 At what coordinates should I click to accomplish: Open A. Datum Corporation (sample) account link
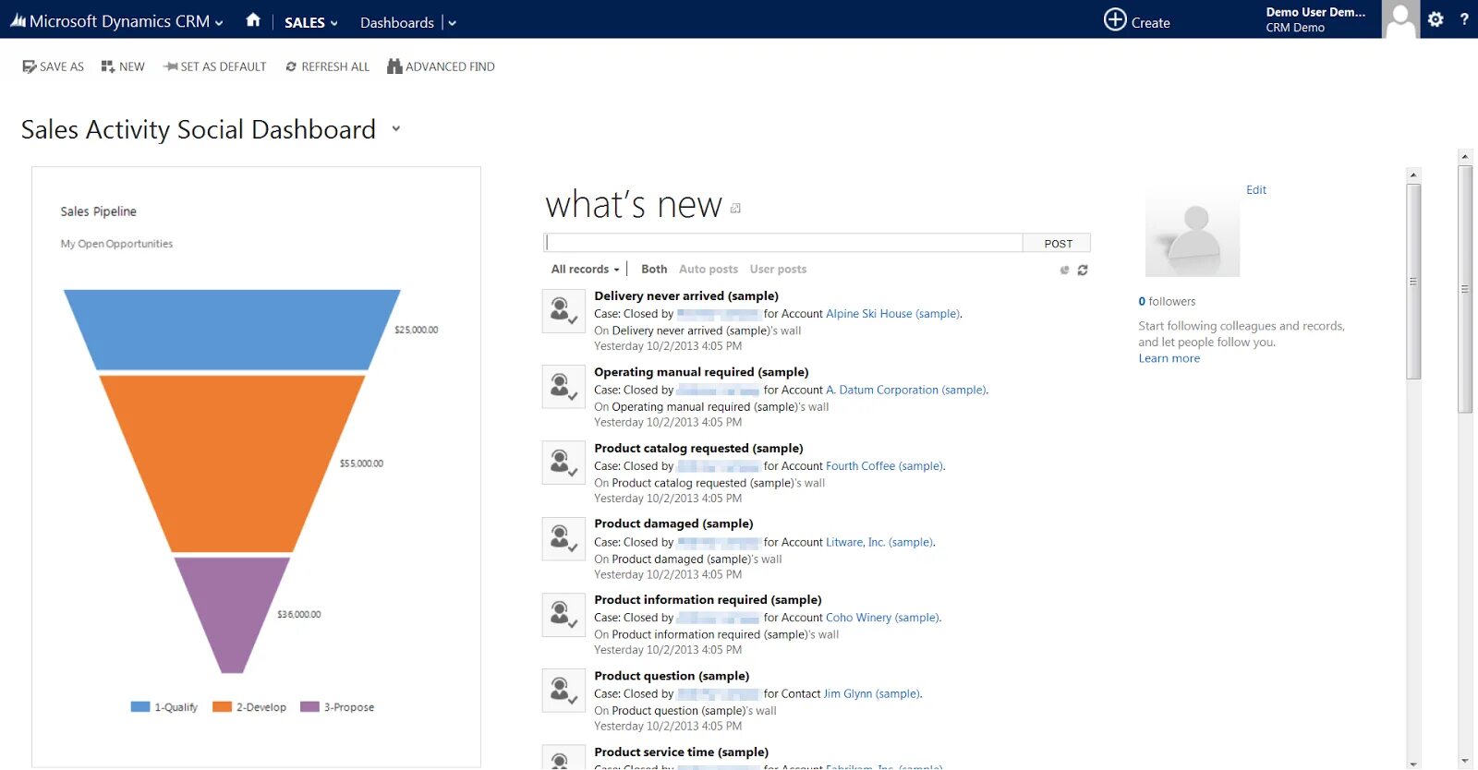point(905,391)
